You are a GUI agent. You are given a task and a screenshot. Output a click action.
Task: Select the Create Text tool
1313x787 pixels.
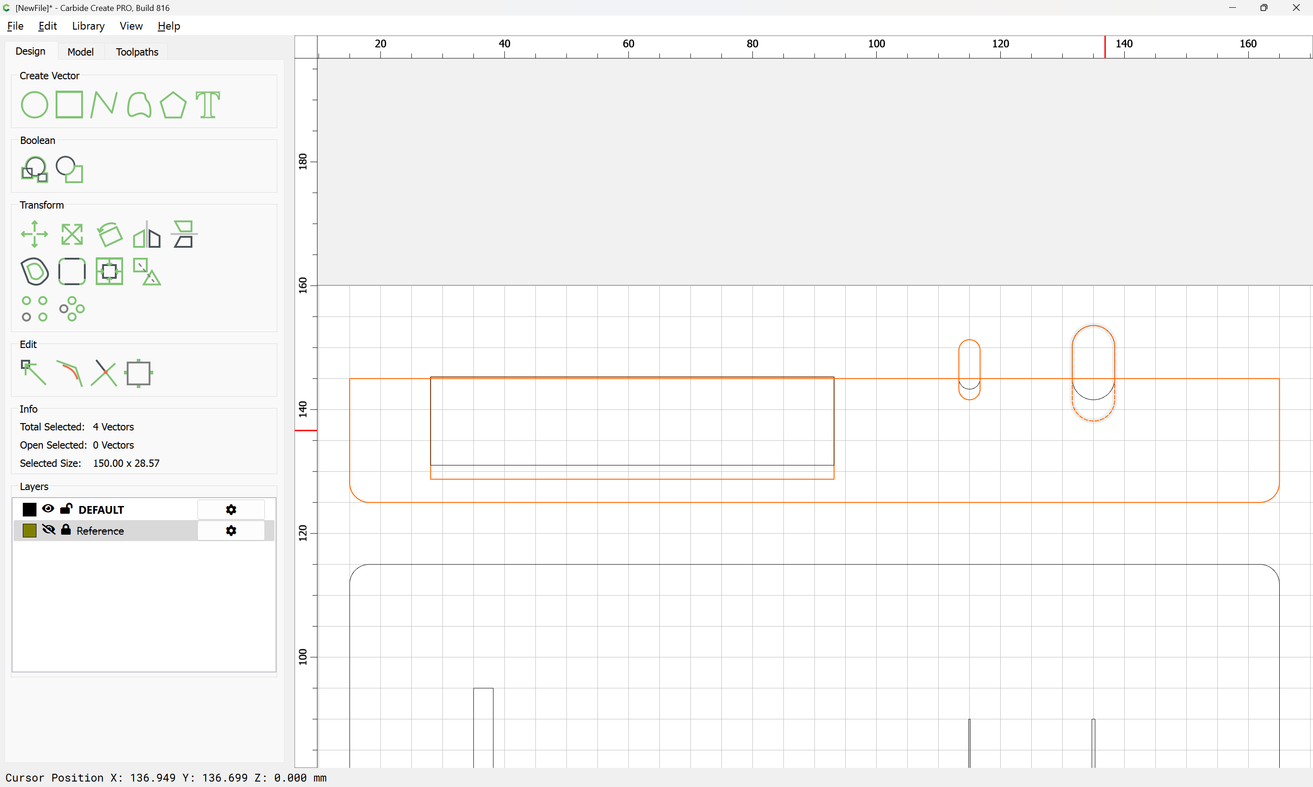(x=207, y=104)
